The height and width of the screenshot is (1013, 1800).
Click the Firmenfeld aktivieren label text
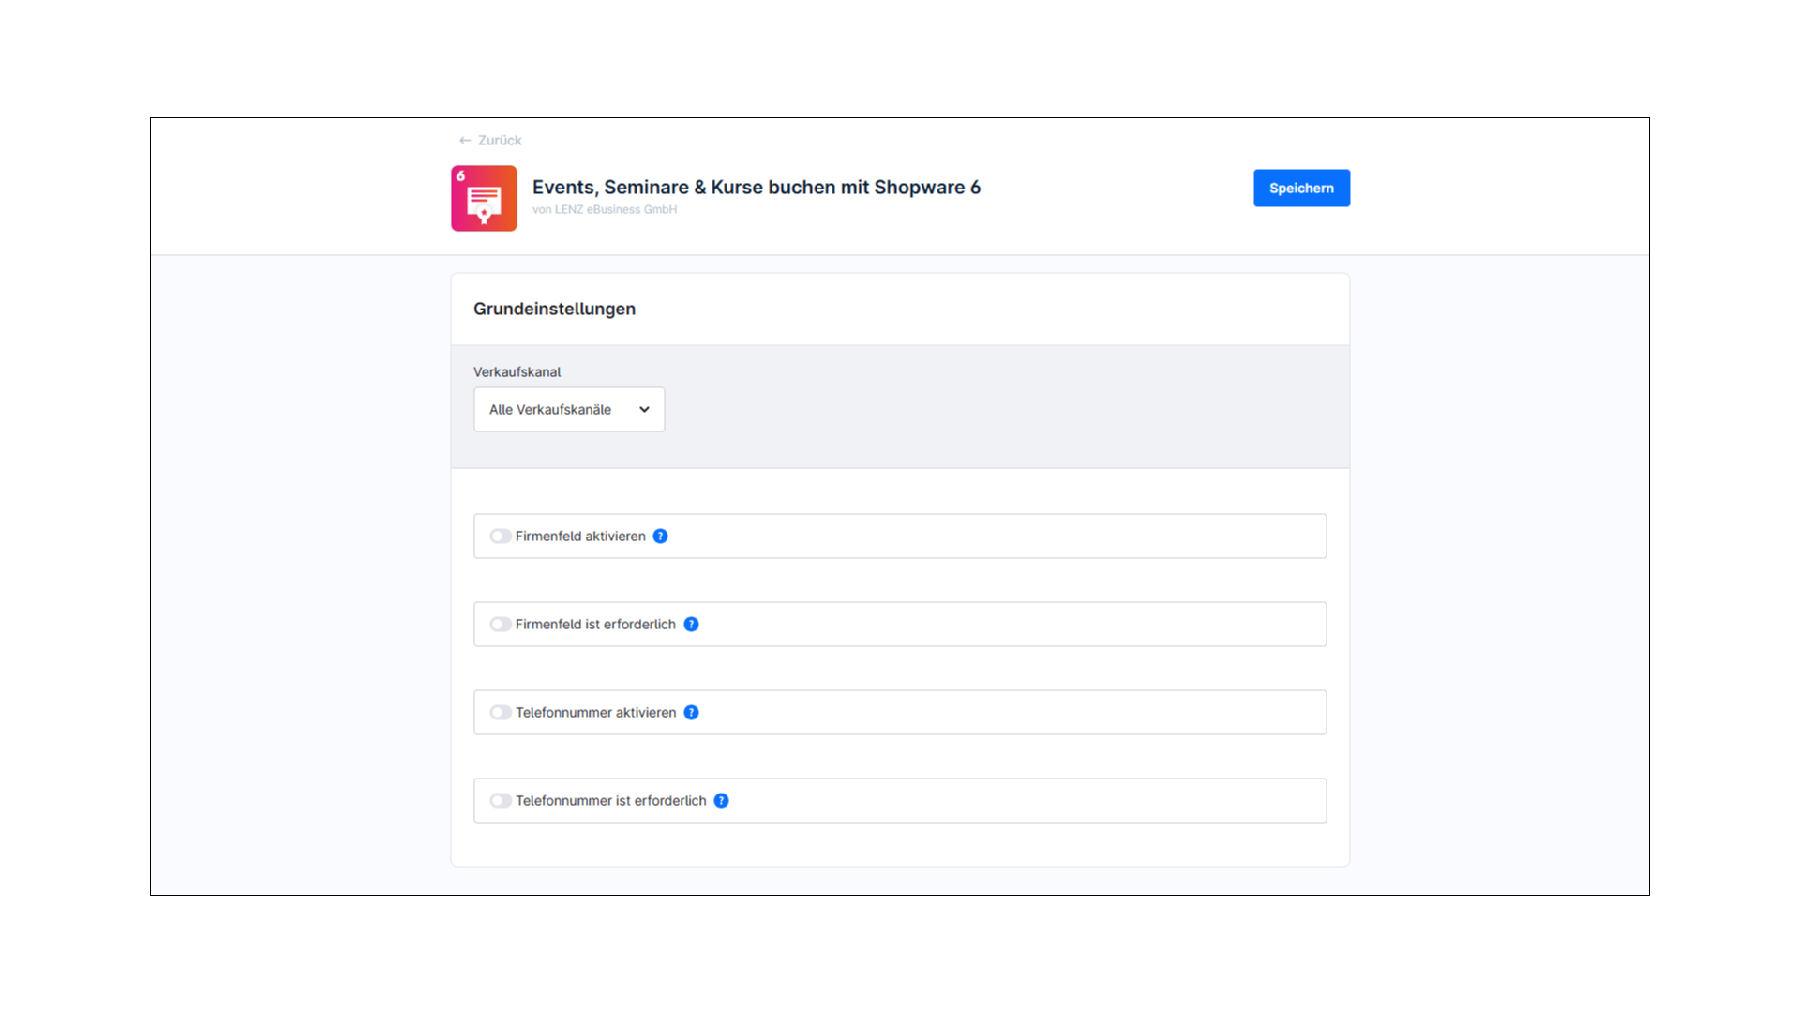point(580,537)
